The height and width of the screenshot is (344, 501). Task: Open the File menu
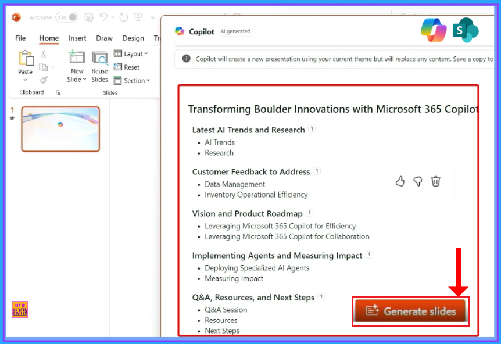point(20,38)
